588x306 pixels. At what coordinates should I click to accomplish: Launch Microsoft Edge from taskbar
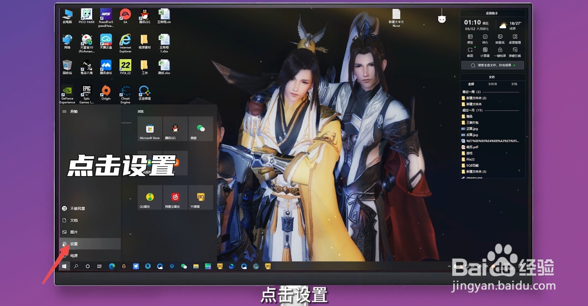(x=112, y=266)
